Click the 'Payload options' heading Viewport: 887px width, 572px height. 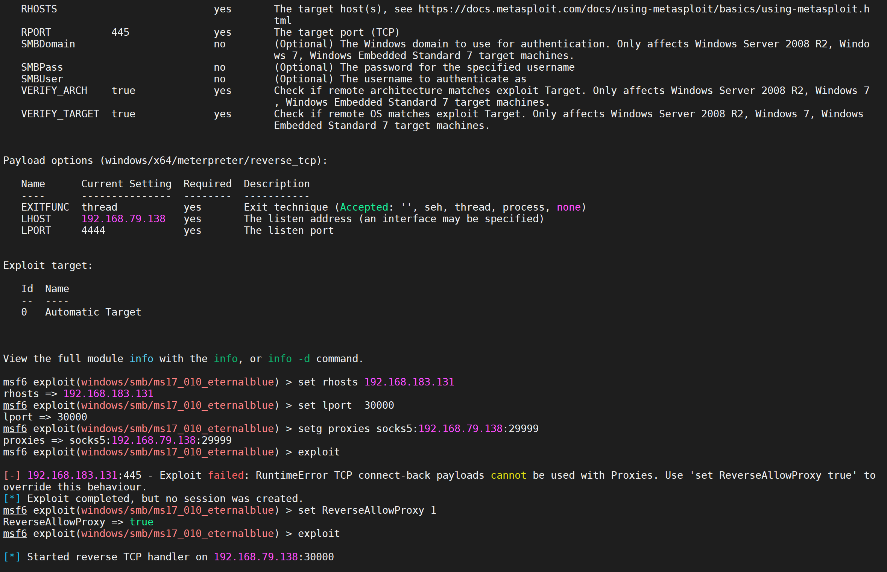tap(48, 161)
